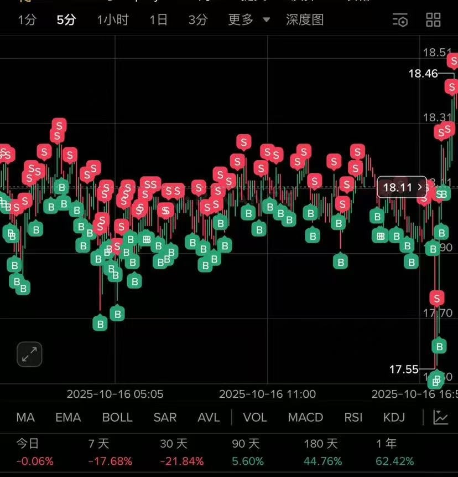Switch to the 1日 timeframe
The image size is (458, 477).
point(159,20)
